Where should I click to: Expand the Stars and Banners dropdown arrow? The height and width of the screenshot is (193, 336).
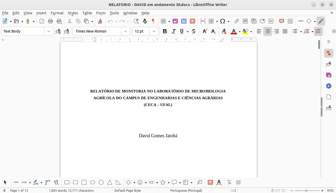[169, 183]
